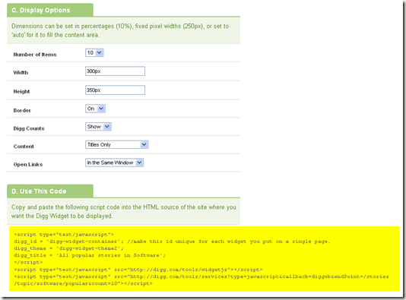This screenshot has width=406, height=300.
Task: Click the 'Dimensions can be set in percentages' description
Action: coord(120,30)
